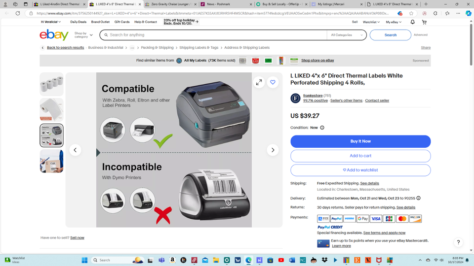Open Dropbox icon in taskbar
474x266 pixels.
325,260
